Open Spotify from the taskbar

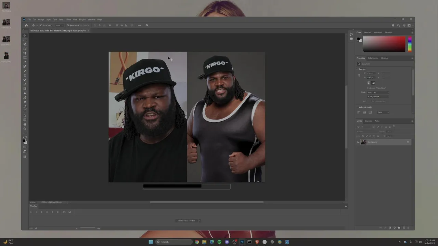pos(219,242)
